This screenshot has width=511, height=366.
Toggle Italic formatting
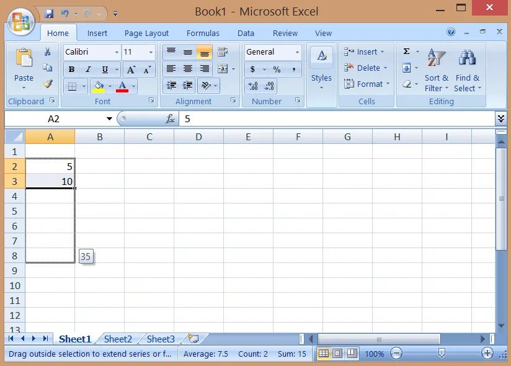[88, 69]
